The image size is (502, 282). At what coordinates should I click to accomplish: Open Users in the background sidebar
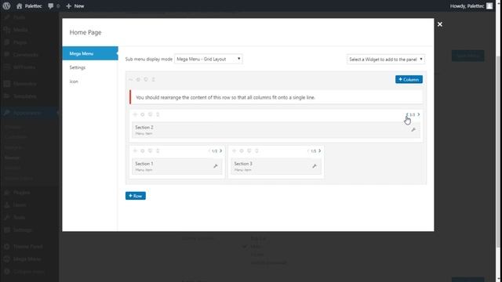(20, 205)
